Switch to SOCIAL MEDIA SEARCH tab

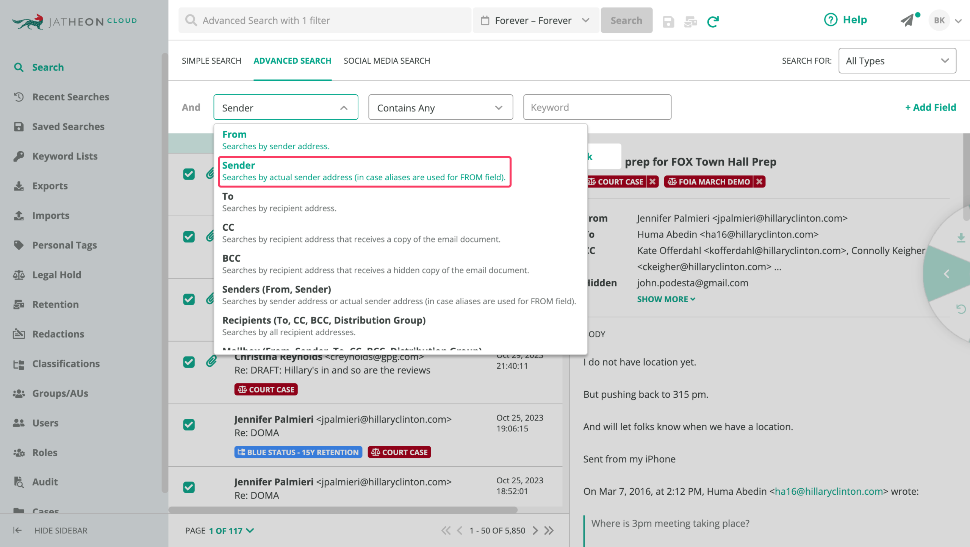387,61
